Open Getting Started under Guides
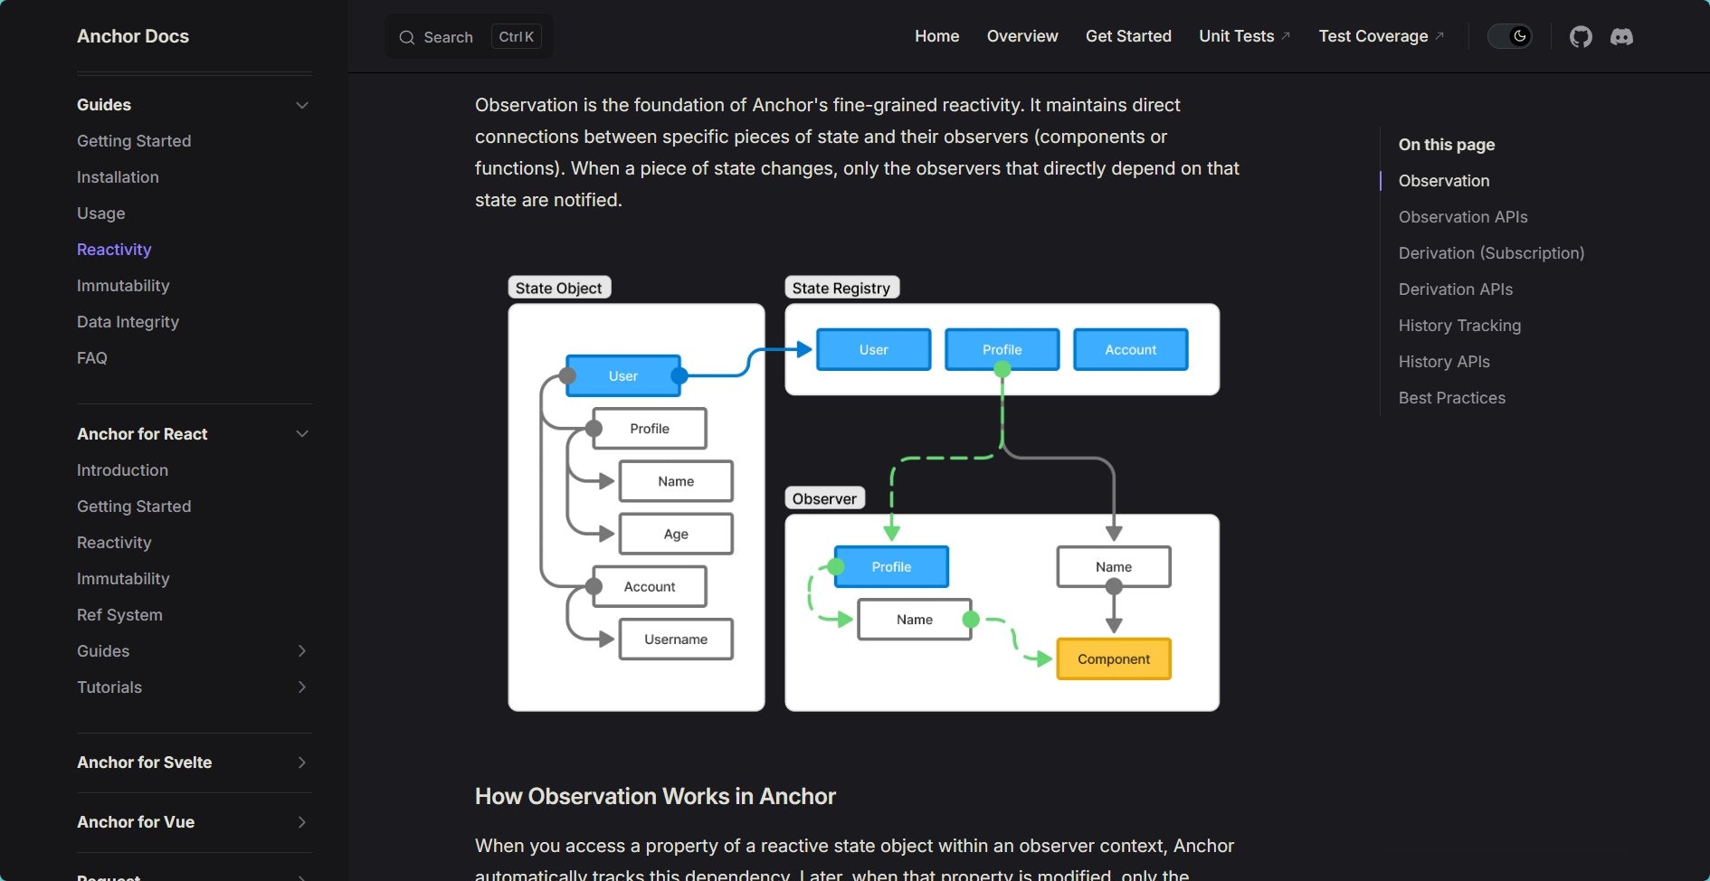 (134, 141)
